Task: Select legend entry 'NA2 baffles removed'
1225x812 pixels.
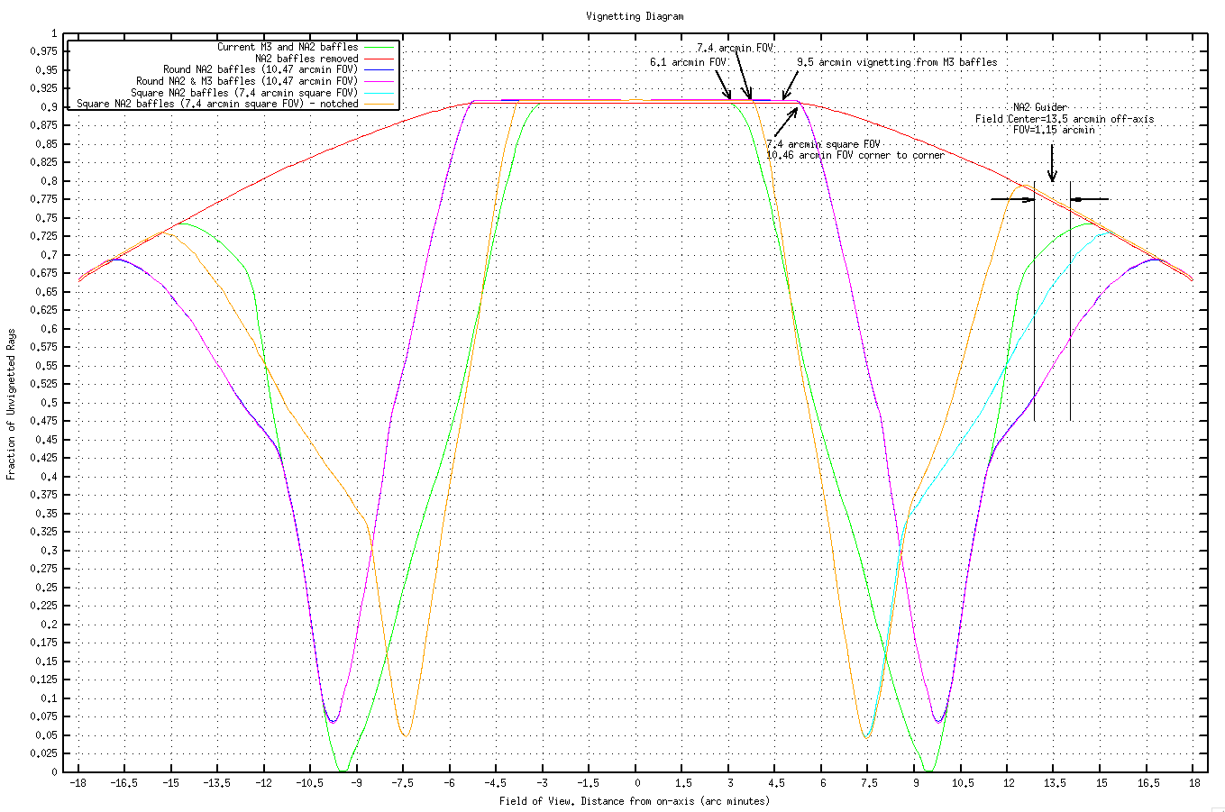Action: pos(306,59)
